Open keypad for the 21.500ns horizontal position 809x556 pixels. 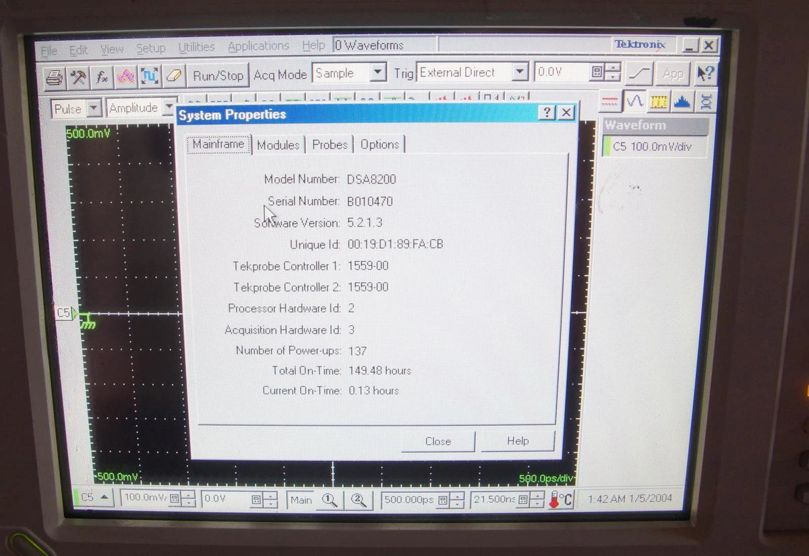point(522,500)
